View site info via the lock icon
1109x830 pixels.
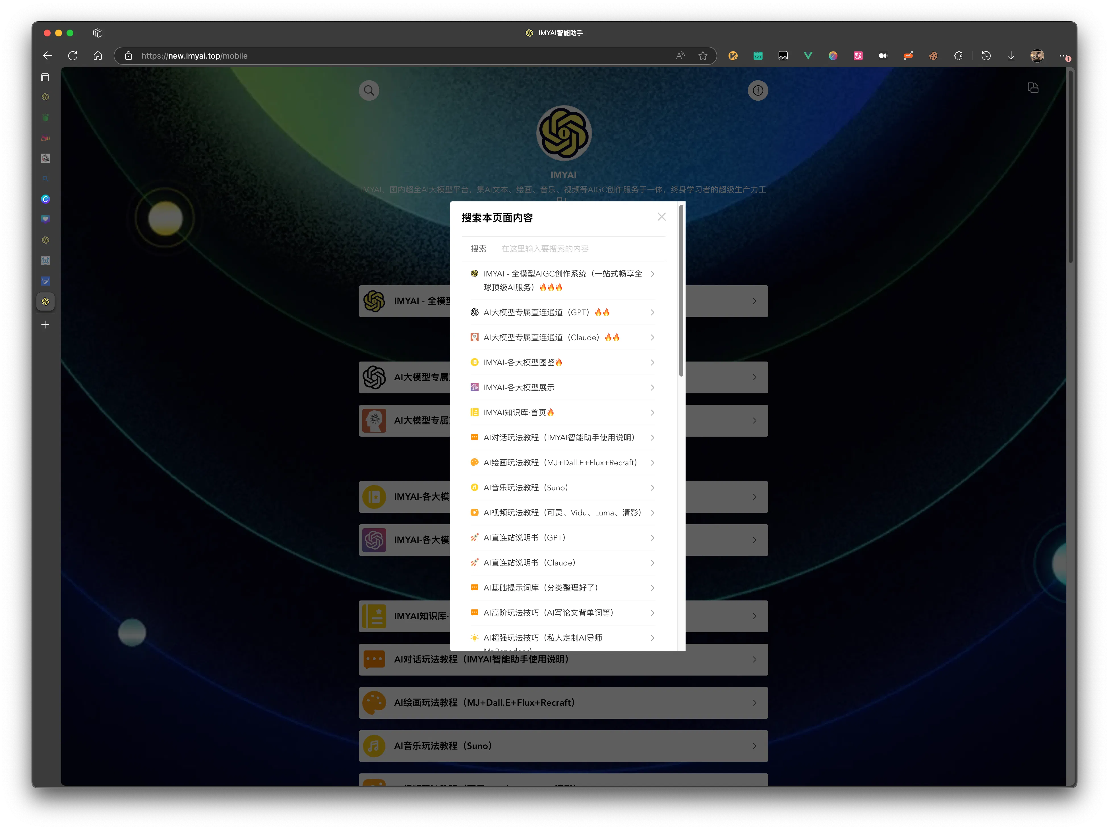pos(128,56)
